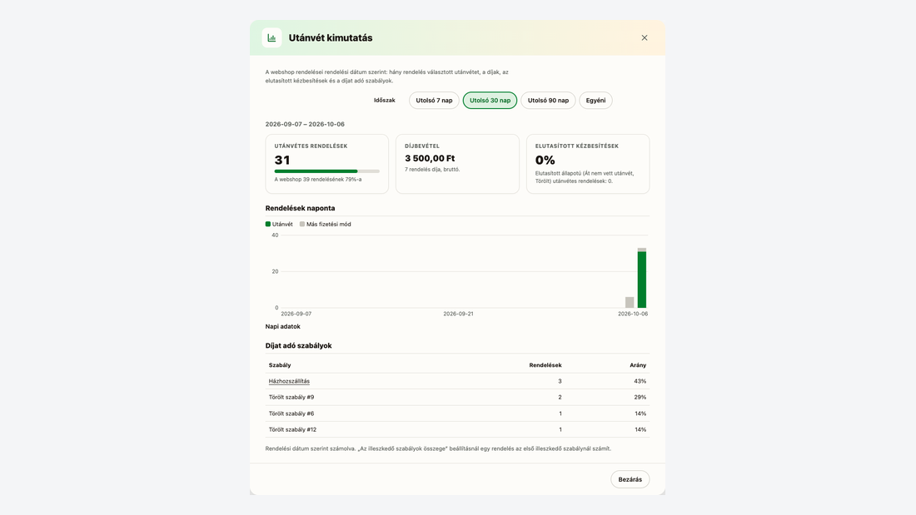Click the 2026-09-21 axis label

click(459, 314)
